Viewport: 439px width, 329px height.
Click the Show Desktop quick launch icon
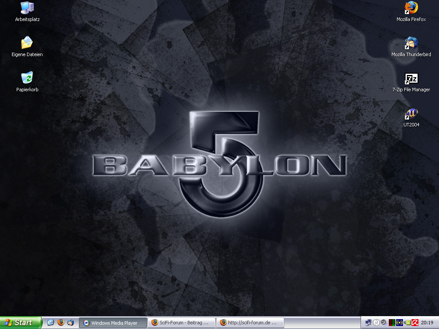click(51, 323)
